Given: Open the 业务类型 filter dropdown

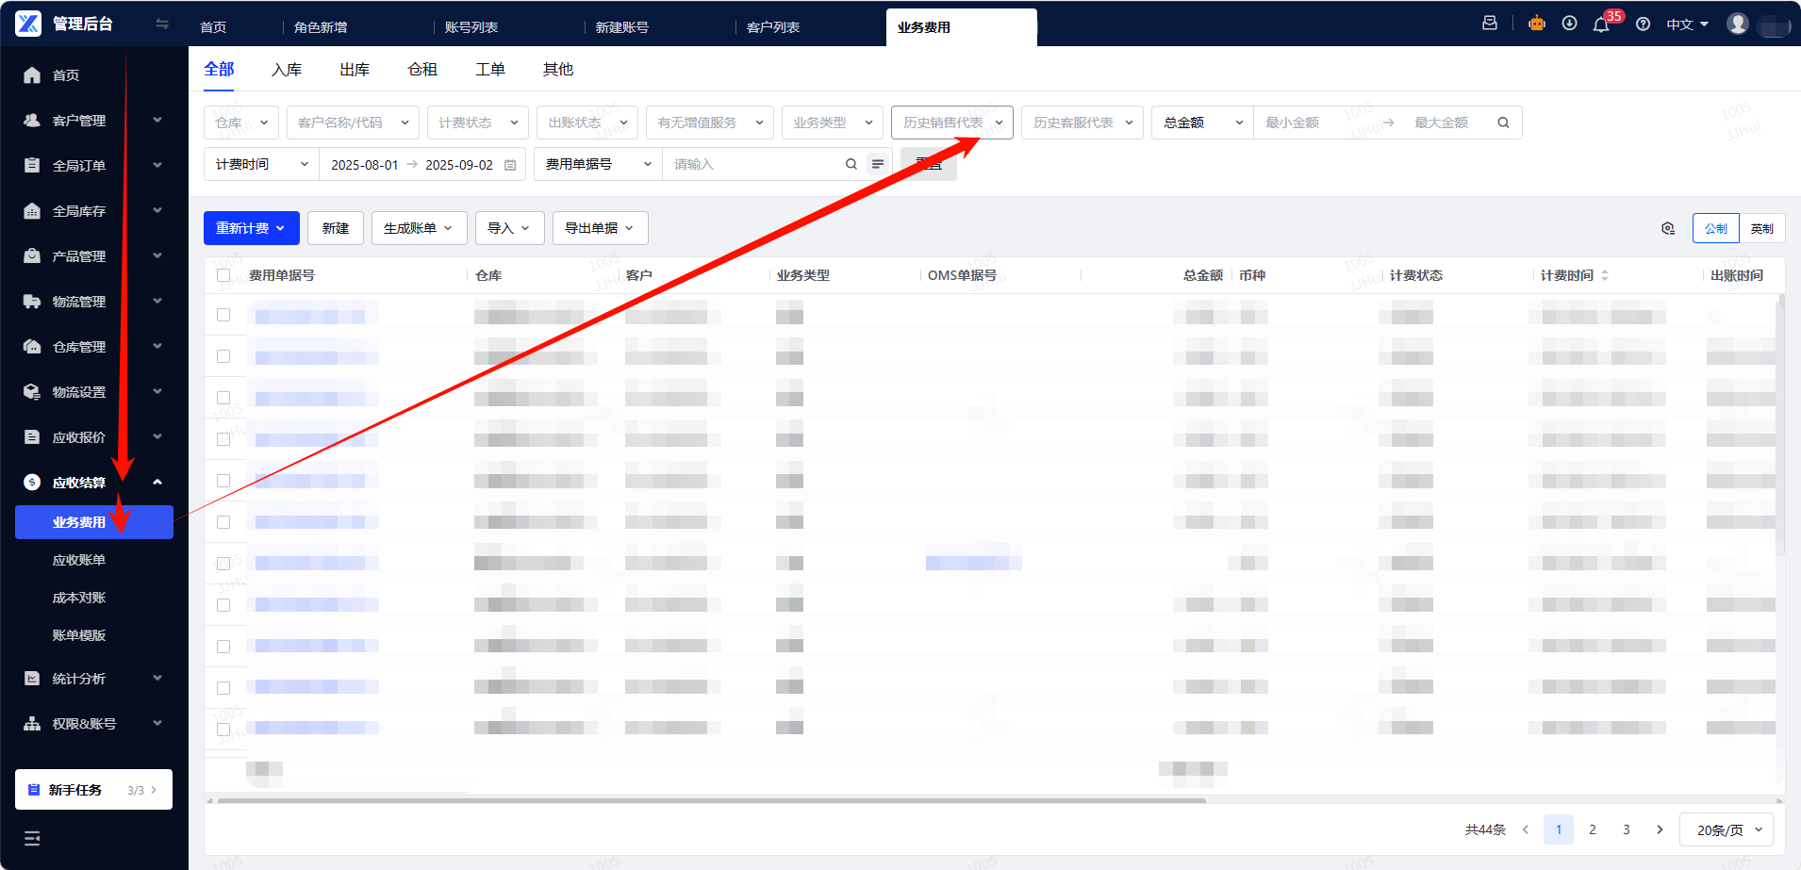Looking at the screenshot, I should tap(833, 123).
